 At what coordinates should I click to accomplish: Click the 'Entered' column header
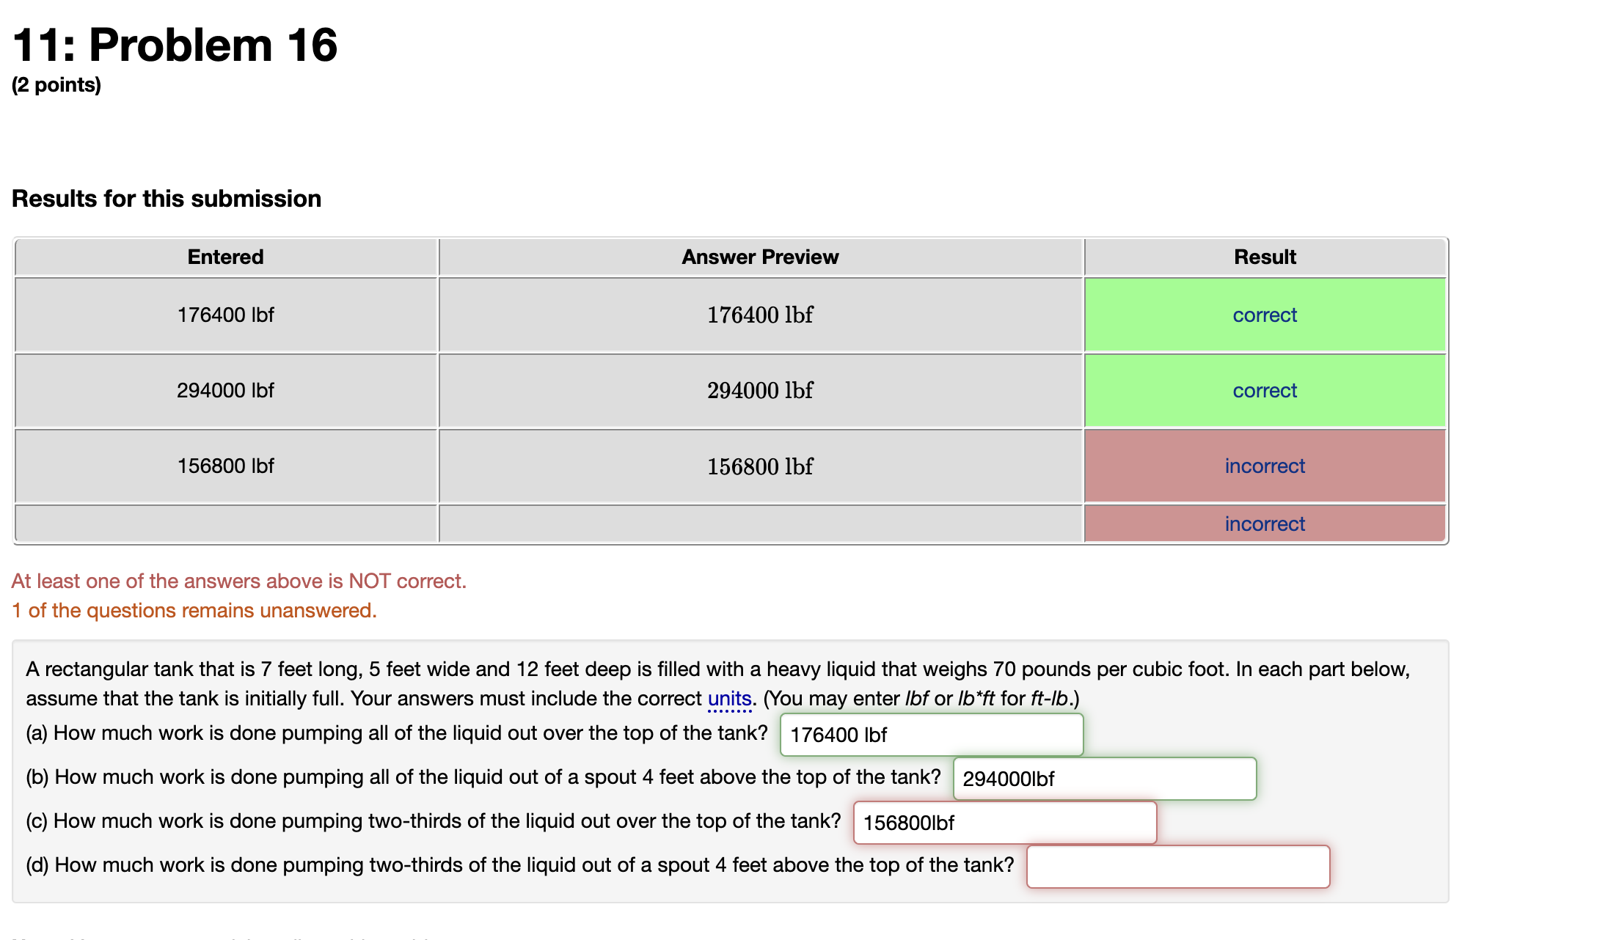coord(226,257)
